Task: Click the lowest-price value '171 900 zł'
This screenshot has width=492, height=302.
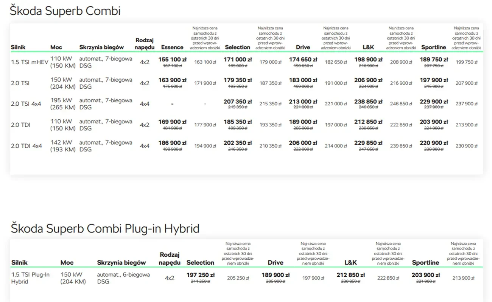Action: click(x=205, y=83)
